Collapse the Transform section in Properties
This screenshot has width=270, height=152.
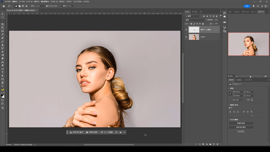229,88
